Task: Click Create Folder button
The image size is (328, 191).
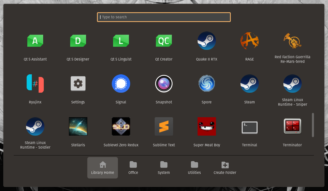Action: (x=225, y=168)
